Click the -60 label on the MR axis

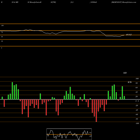tap(137, 115)
